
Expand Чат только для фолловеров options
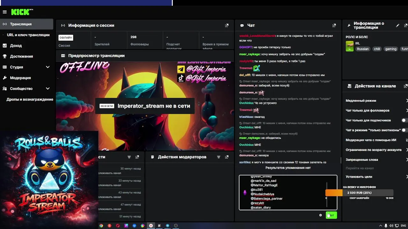point(407,110)
